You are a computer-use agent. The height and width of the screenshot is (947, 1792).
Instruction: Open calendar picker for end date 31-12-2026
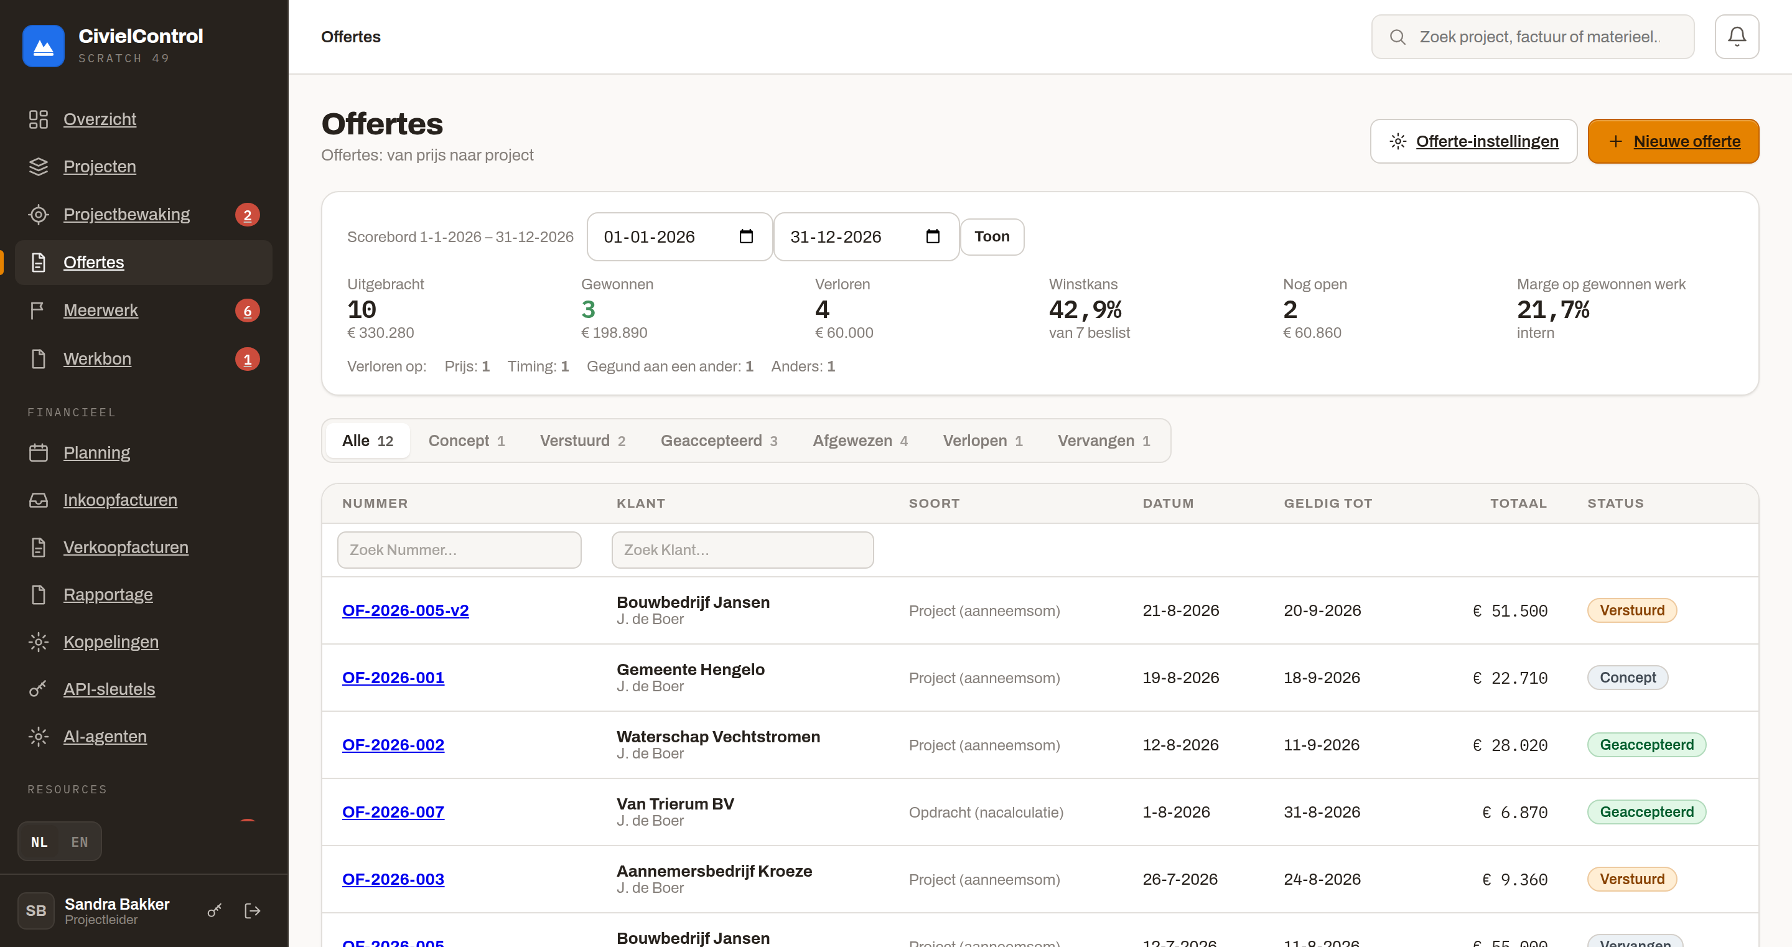933,236
